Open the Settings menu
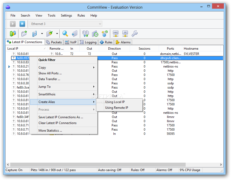231x180 pixels. (66, 16)
